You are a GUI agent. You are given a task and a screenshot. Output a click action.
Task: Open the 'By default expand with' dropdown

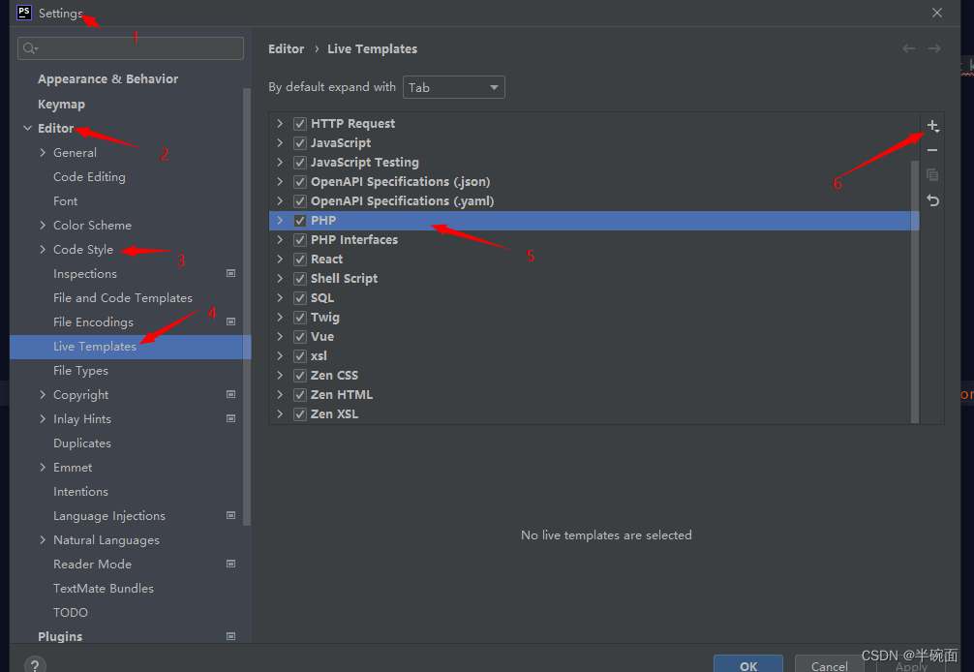click(453, 87)
